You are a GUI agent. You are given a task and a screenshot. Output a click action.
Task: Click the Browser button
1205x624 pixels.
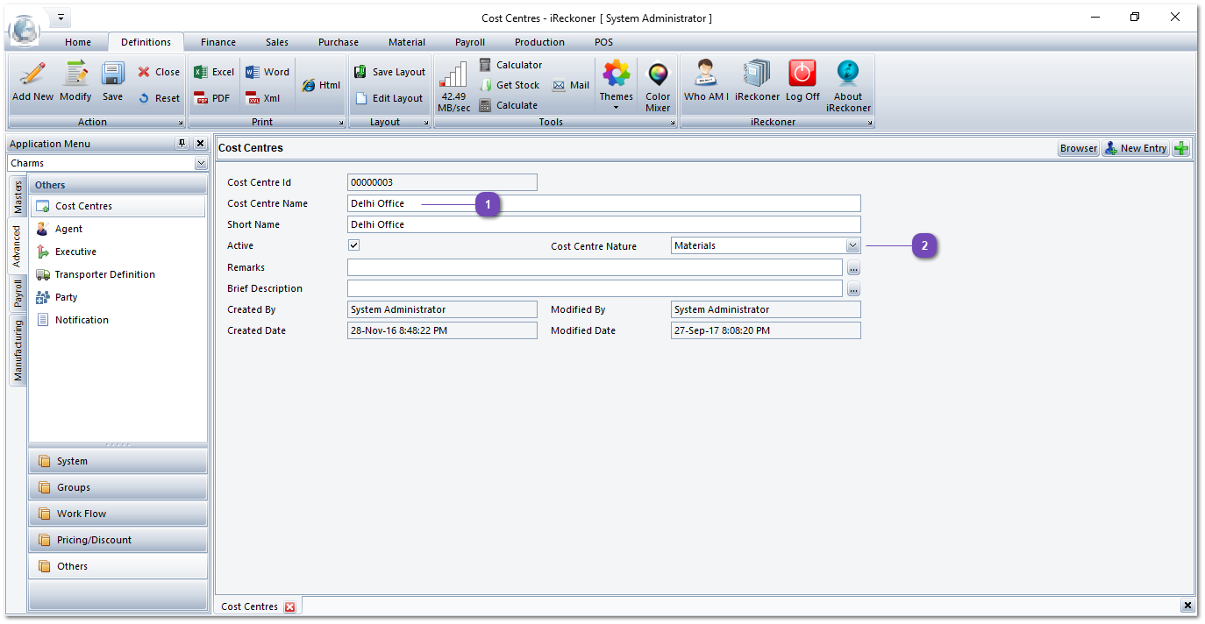tap(1078, 148)
